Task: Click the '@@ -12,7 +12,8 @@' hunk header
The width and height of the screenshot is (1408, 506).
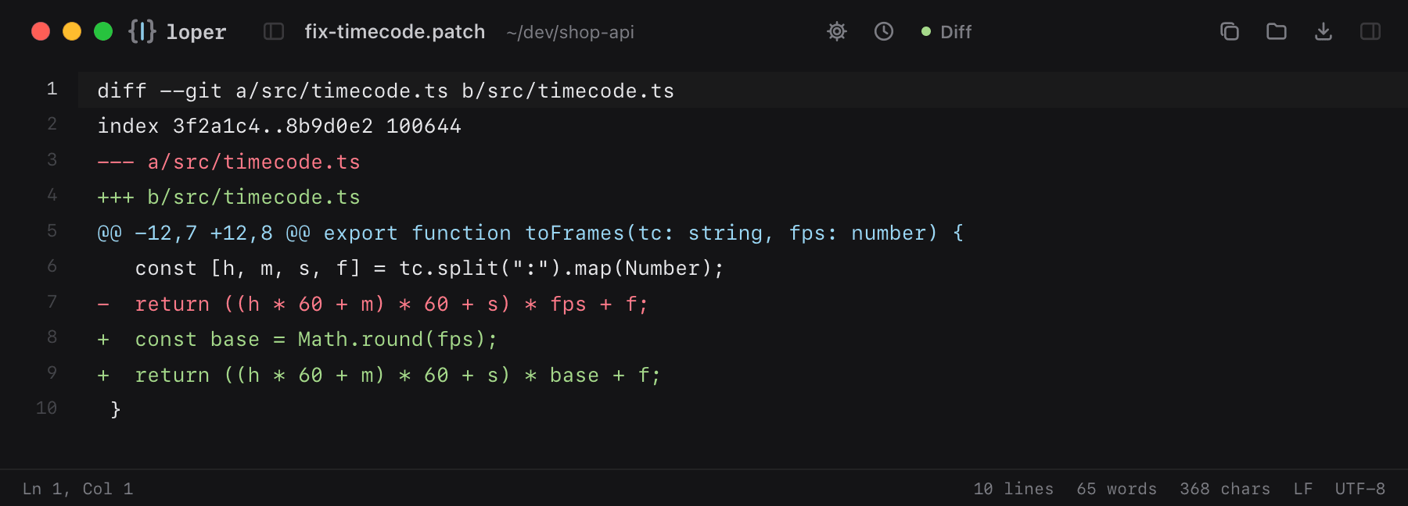Action: coord(530,233)
